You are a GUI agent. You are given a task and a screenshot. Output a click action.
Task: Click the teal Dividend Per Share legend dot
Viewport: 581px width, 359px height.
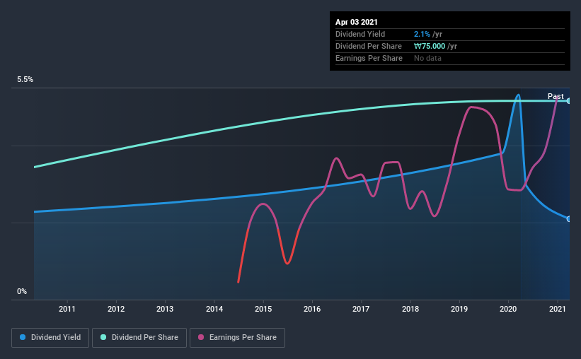(103, 337)
